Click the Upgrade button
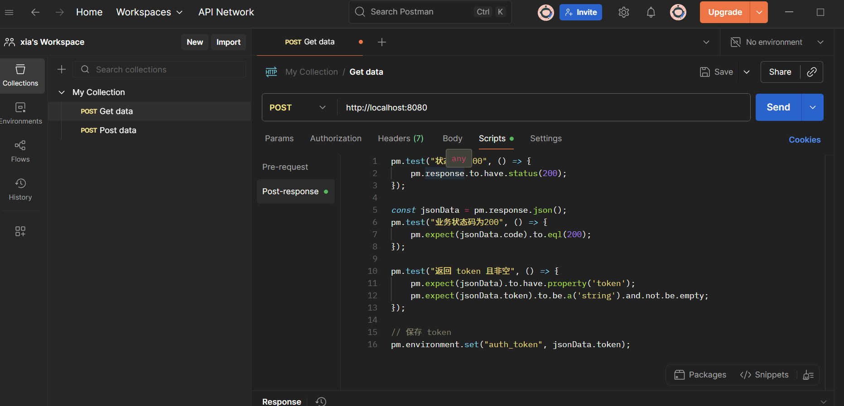The width and height of the screenshot is (844, 406). tap(725, 12)
